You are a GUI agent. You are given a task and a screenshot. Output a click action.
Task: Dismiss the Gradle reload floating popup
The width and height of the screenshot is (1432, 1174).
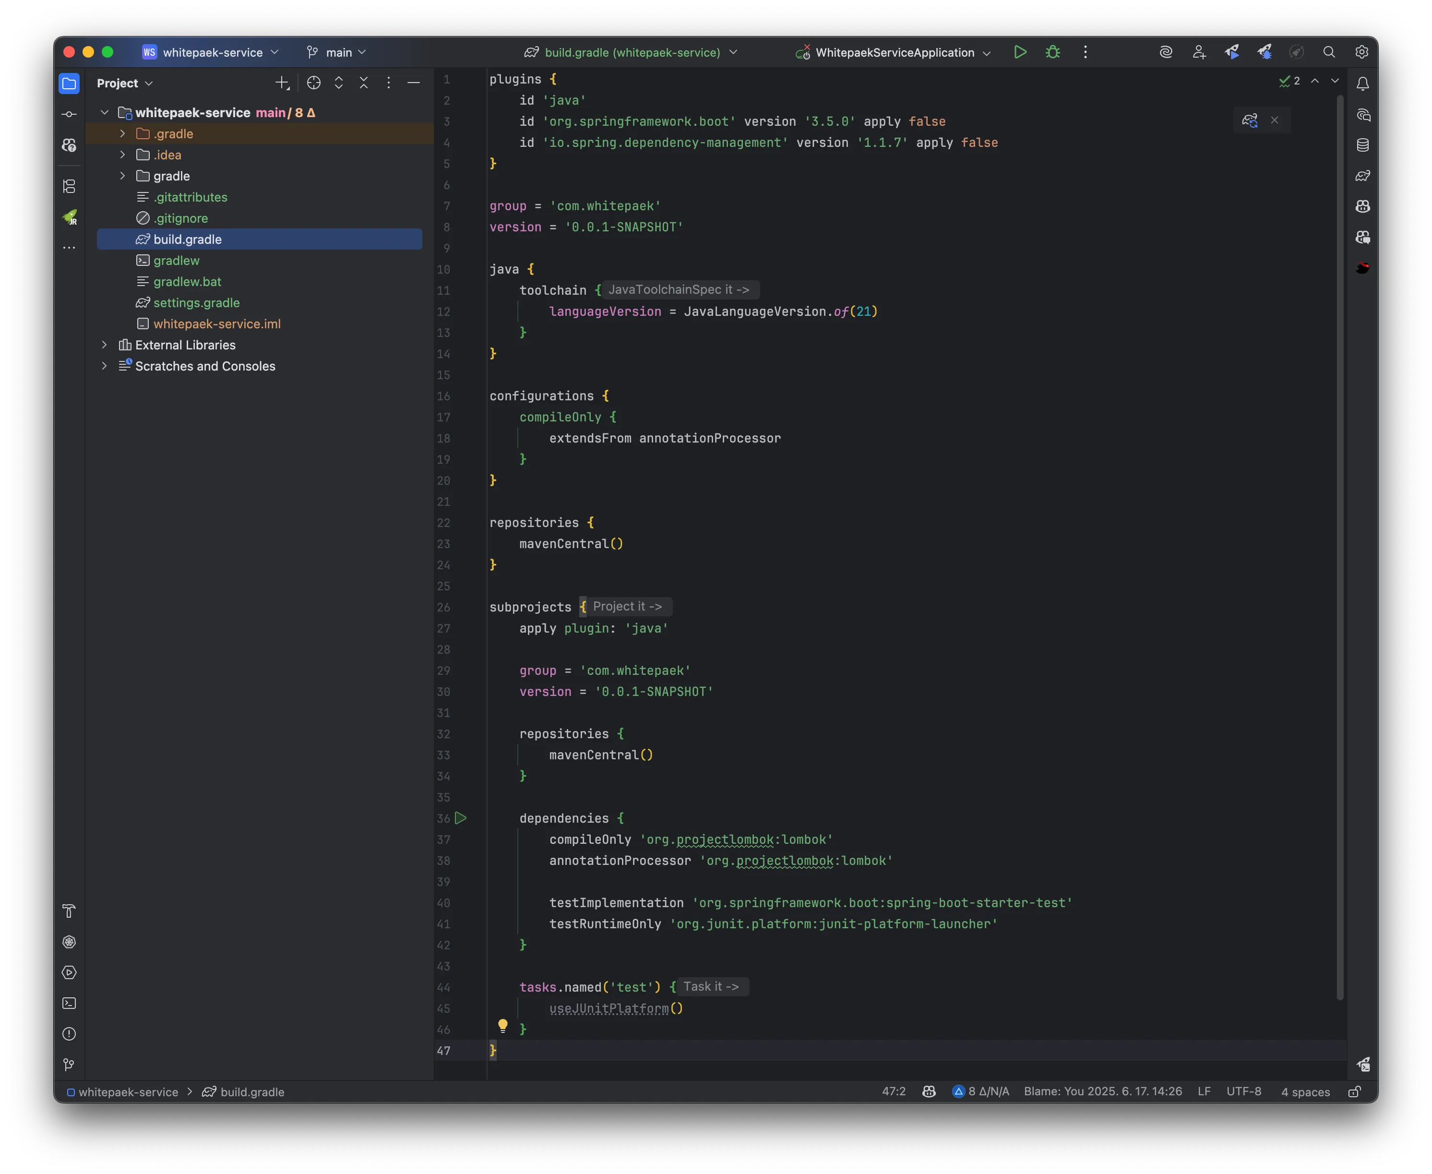(x=1275, y=120)
